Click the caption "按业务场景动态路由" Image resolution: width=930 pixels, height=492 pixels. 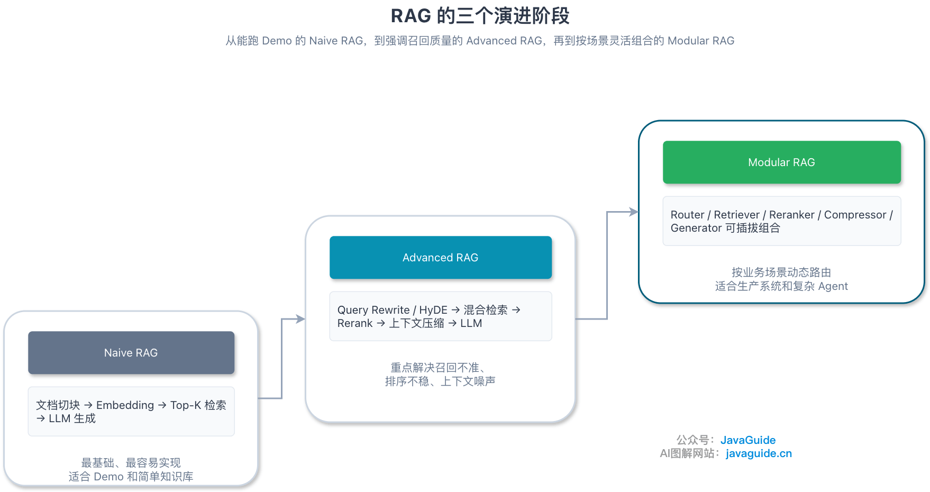[x=782, y=272]
